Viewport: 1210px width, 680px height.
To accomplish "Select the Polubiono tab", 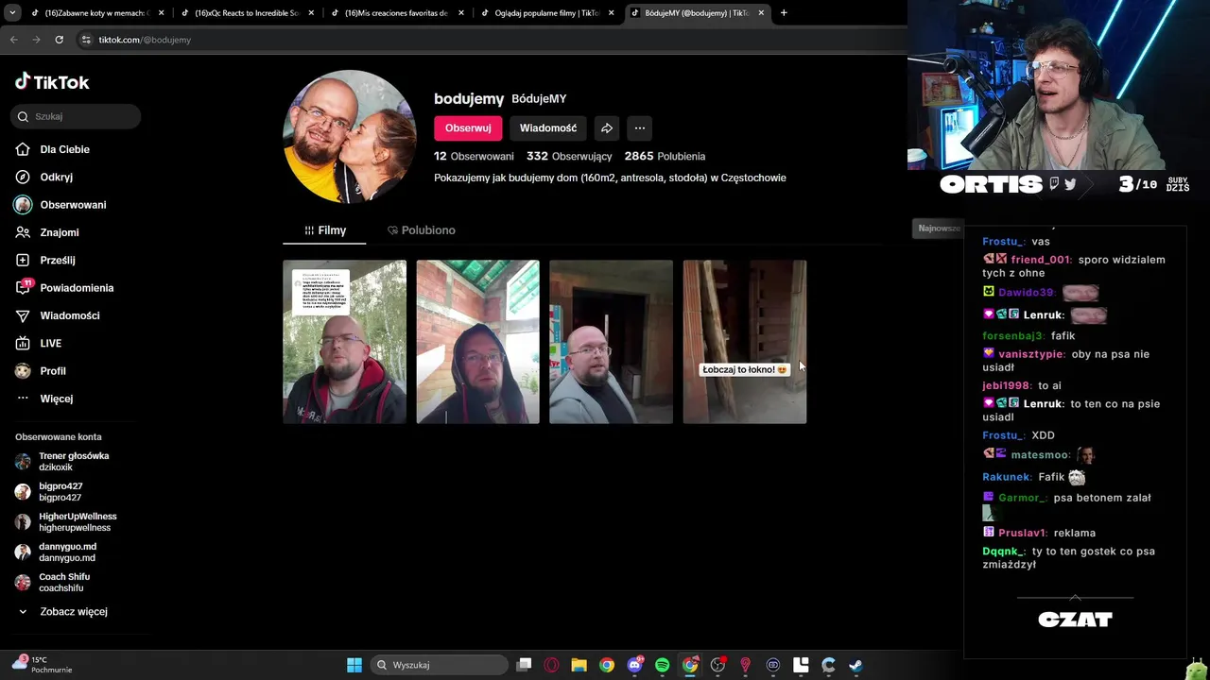I will (421, 230).
